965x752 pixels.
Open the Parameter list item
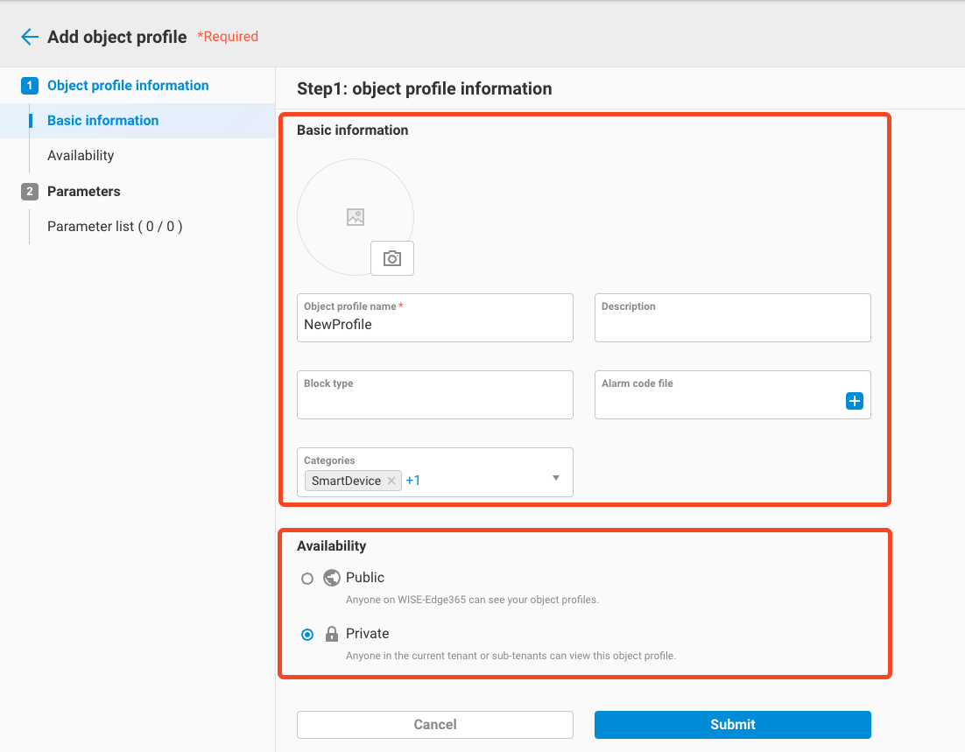tap(115, 227)
